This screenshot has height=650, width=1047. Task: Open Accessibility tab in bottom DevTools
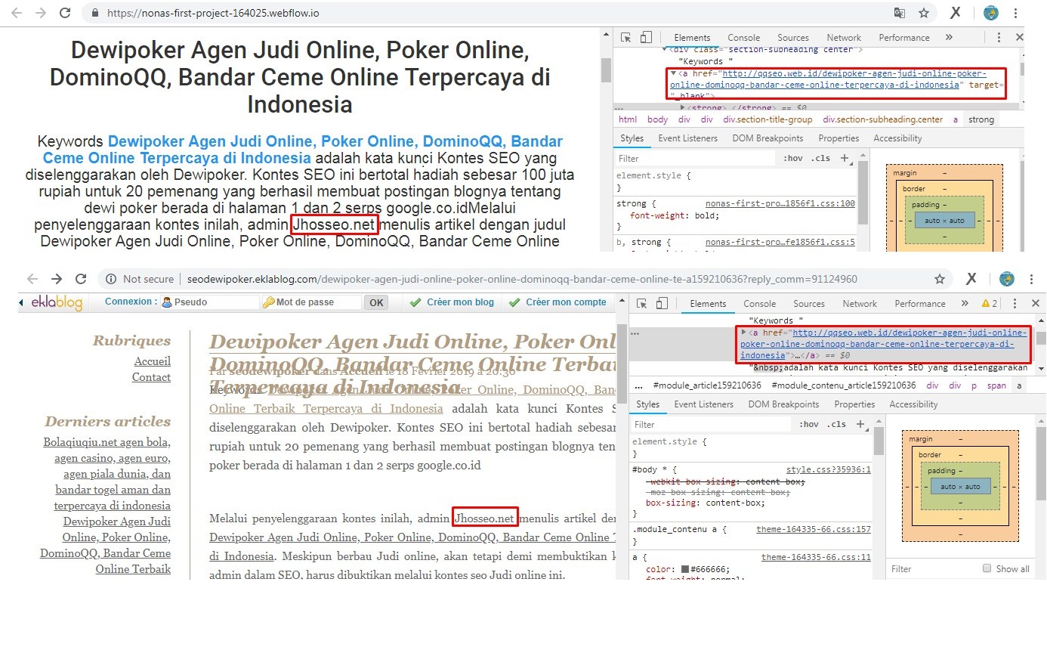tap(913, 404)
